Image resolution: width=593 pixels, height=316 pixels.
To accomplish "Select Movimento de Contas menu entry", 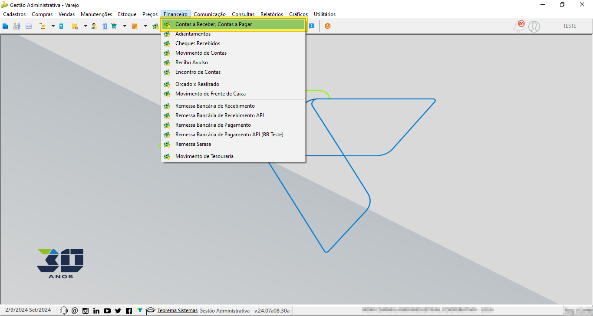I will click(x=233, y=53).
